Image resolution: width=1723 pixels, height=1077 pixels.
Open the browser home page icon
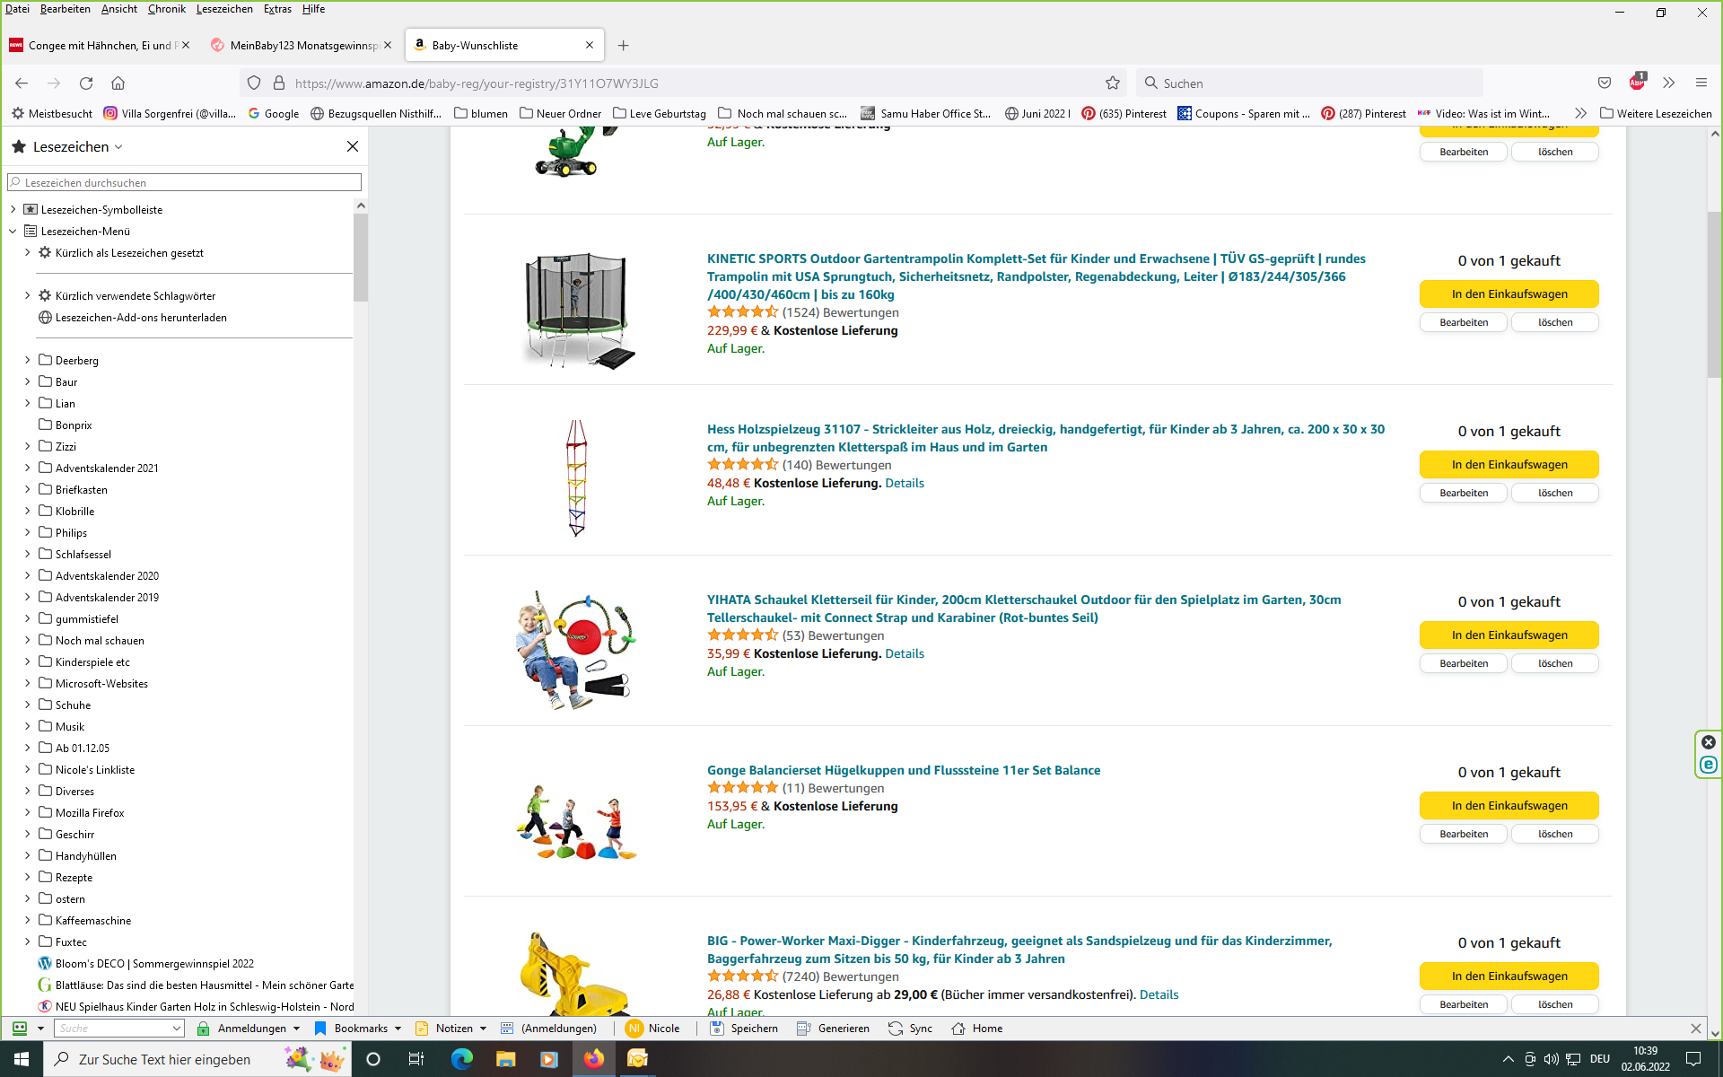pyautogui.click(x=118, y=83)
